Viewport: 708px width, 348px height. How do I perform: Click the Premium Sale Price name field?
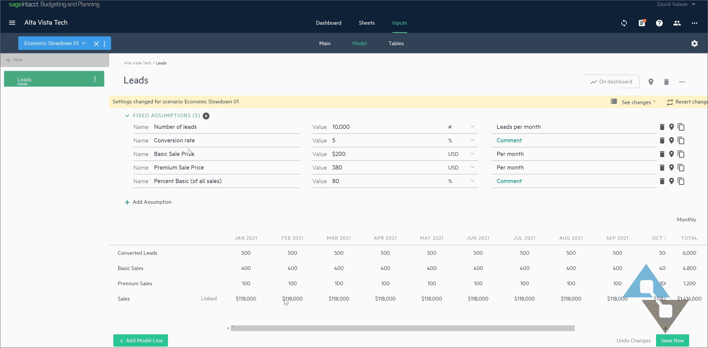[x=217, y=168]
